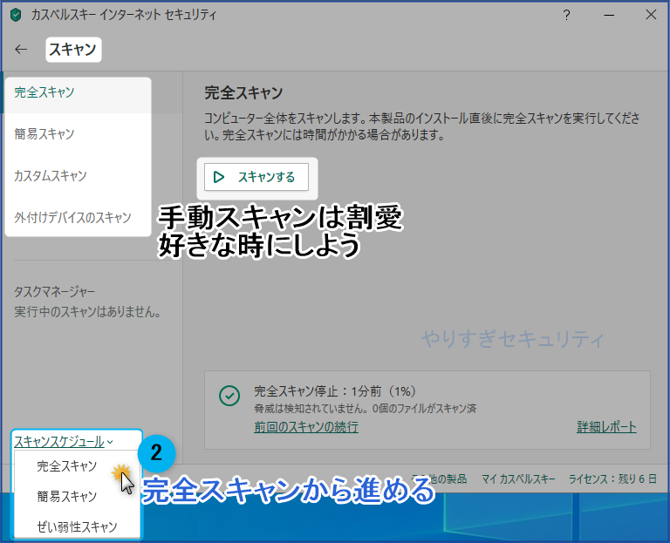This screenshot has height=543, width=670.
Task: Open マイ カスペルスキー in the footer
Action: [x=518, y=479]
